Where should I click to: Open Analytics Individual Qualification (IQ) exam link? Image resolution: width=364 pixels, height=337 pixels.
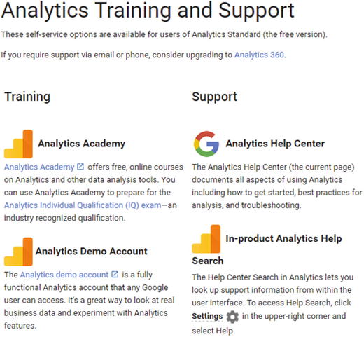pos(83,205)
